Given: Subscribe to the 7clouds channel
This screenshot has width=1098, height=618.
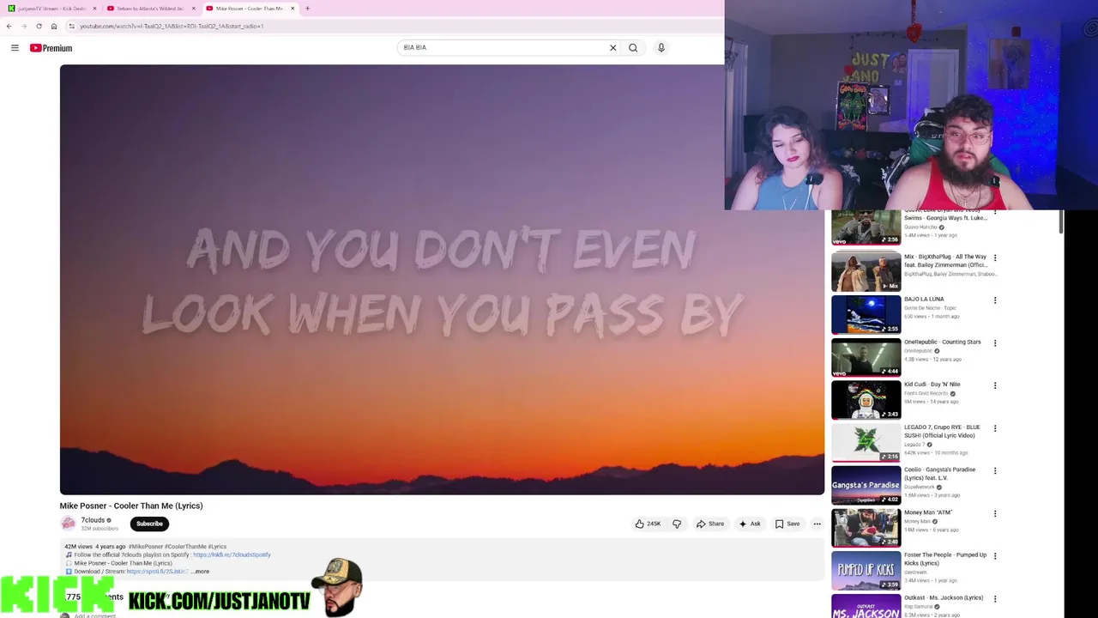Looking at the screenshot, I should pos(149,524).
